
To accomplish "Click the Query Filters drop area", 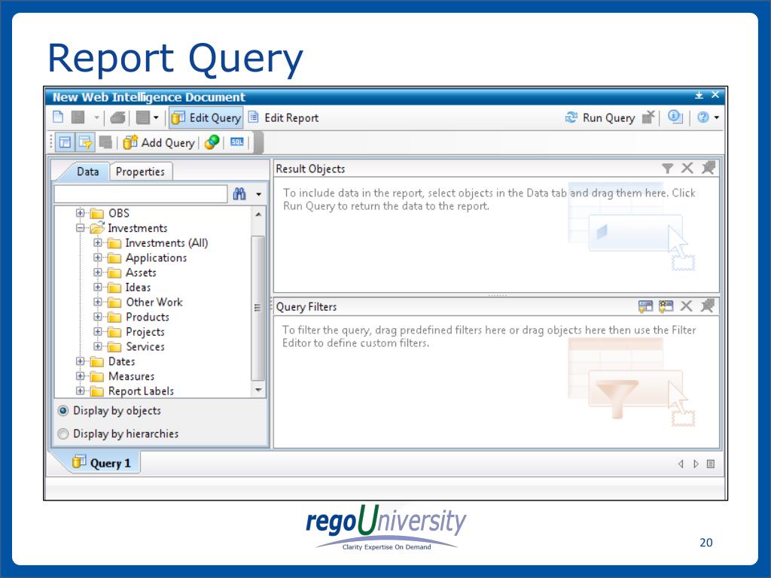I will coord(496,382).
